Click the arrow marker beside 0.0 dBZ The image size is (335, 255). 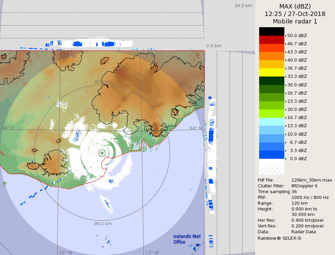click(x=286, y=159)
